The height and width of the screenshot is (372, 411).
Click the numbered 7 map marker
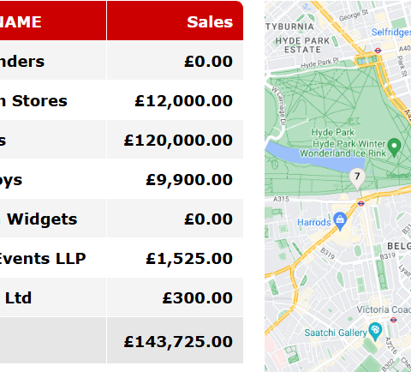pyautogui.click(x=357, y=178)
